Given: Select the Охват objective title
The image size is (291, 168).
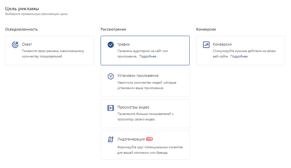Looking at the screenshot, I should coord(27,44).
